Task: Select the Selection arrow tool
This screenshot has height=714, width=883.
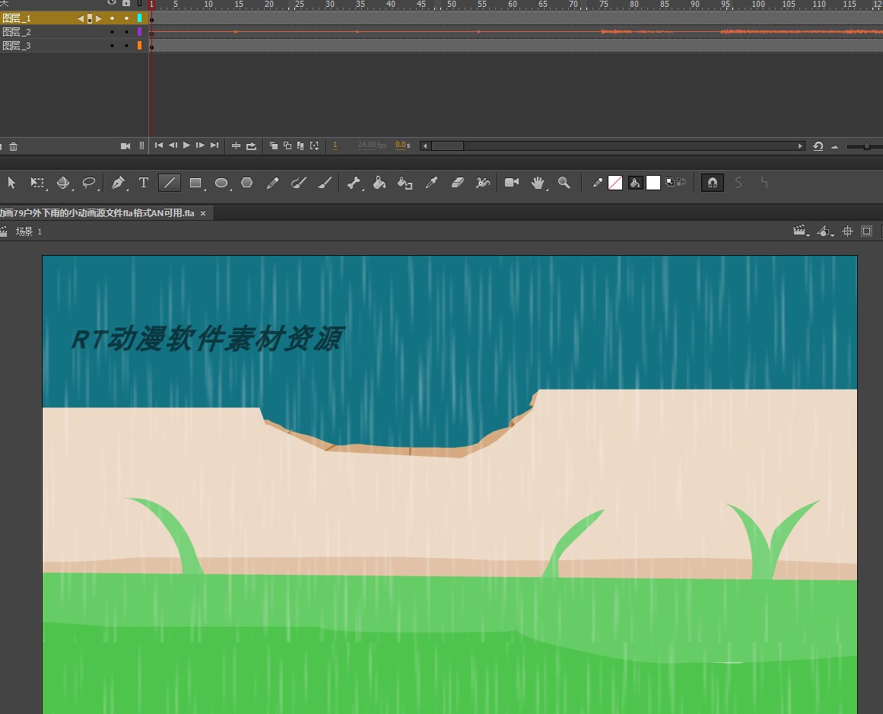Action: coord(11,183)
